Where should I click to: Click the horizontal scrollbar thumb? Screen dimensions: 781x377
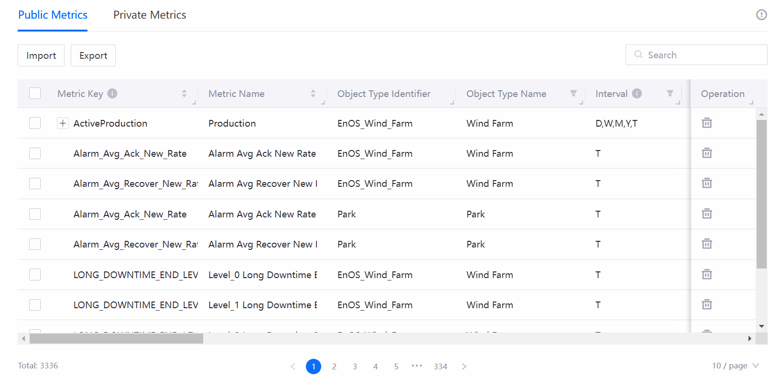116,339
